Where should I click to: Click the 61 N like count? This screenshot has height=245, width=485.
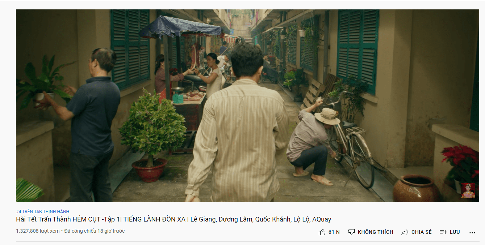334,232
